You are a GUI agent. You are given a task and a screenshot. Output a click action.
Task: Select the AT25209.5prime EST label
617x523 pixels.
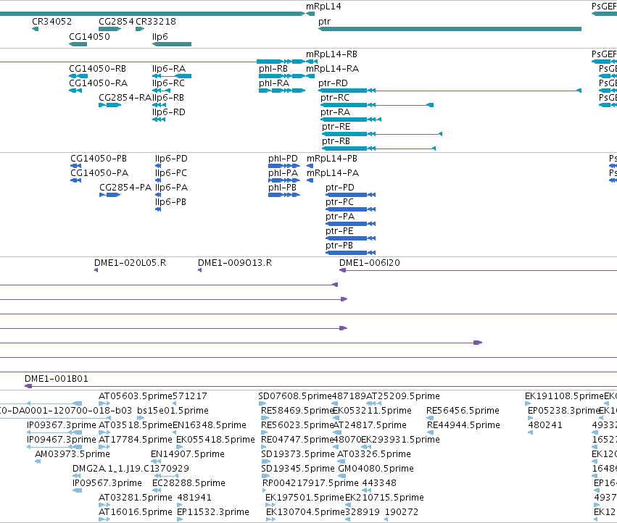403,396
